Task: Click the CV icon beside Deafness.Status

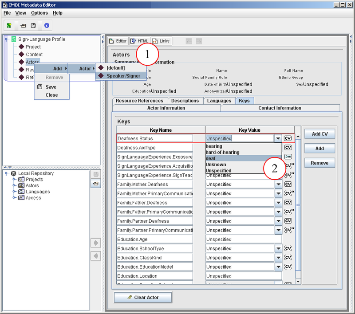Action: click(288, 138)
